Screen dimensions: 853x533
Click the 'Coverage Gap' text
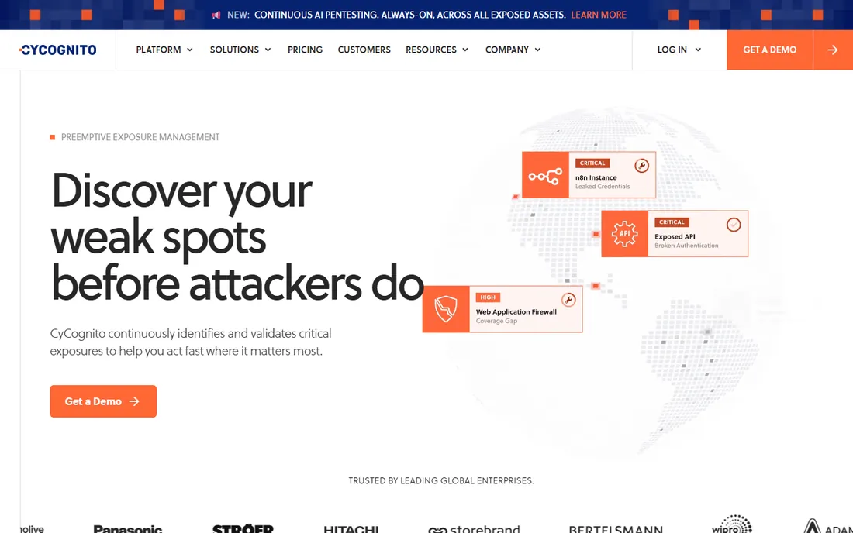click(496, 321)
